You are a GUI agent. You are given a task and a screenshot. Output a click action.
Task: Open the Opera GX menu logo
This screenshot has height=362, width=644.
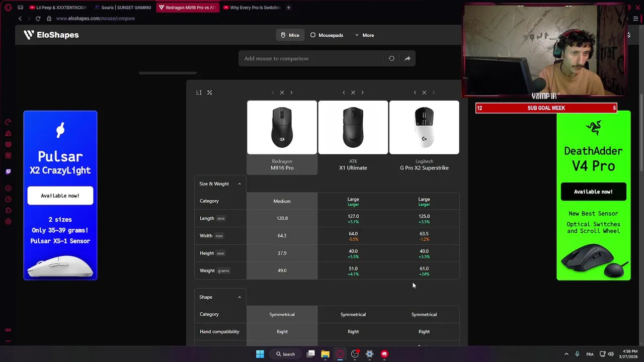coord(8,8)
